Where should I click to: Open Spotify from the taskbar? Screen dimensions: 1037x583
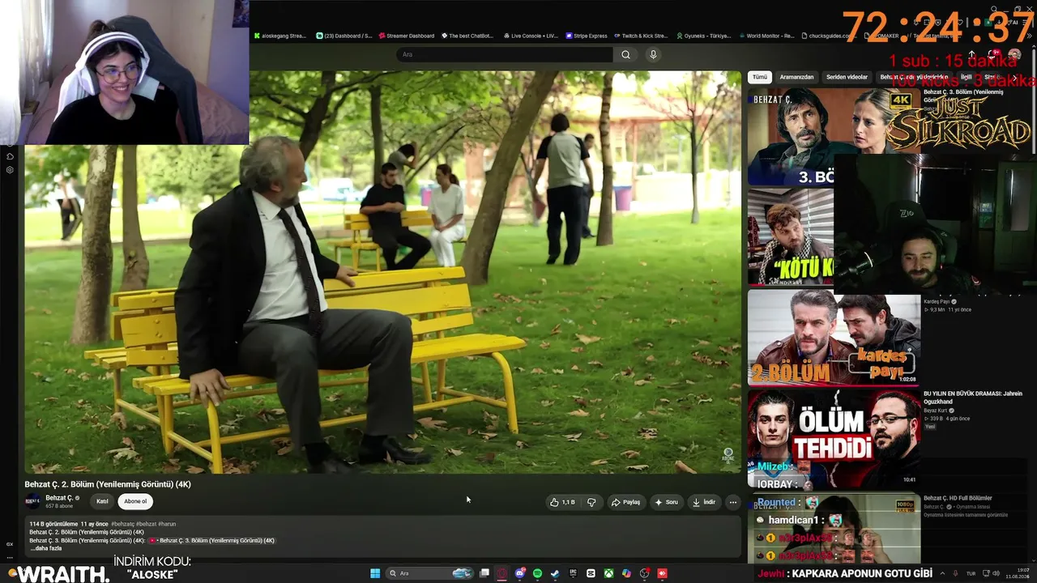coord(537,573)
